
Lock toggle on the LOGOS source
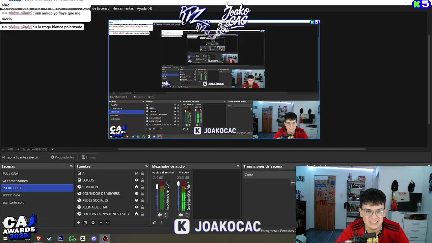(x=142, y=180)
